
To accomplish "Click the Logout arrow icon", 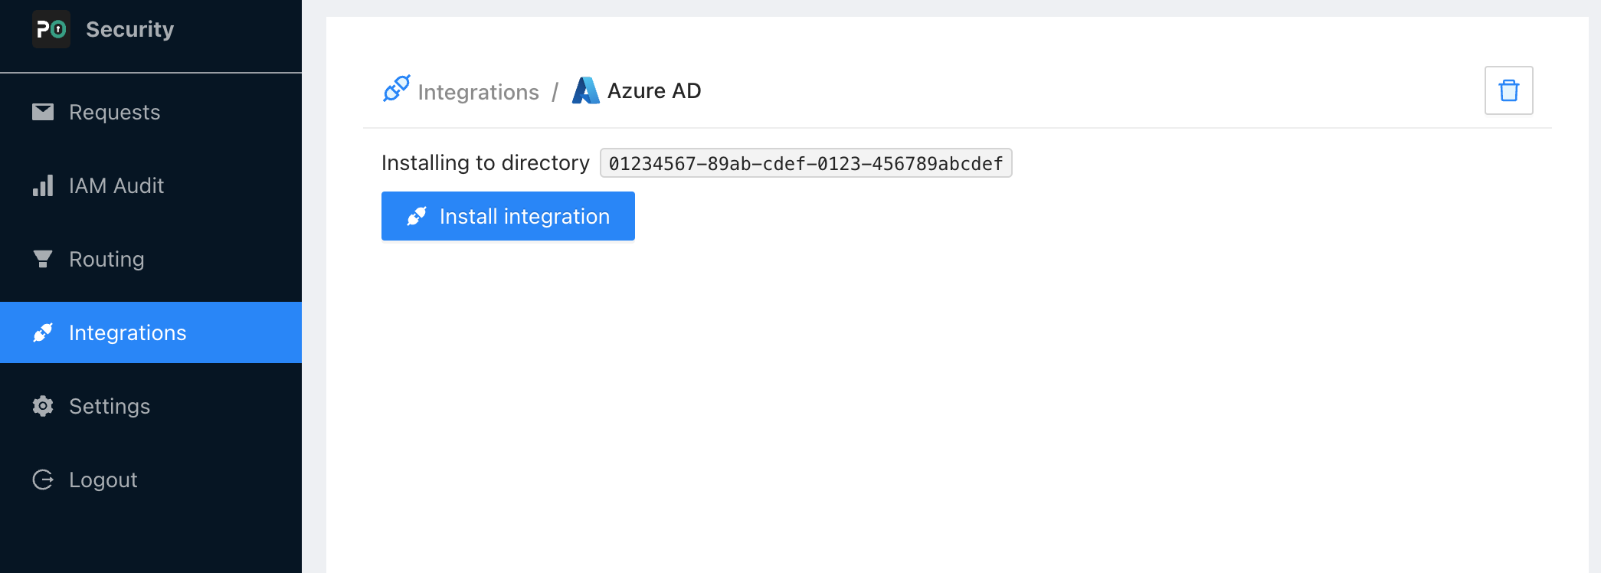I will [43, 480].
